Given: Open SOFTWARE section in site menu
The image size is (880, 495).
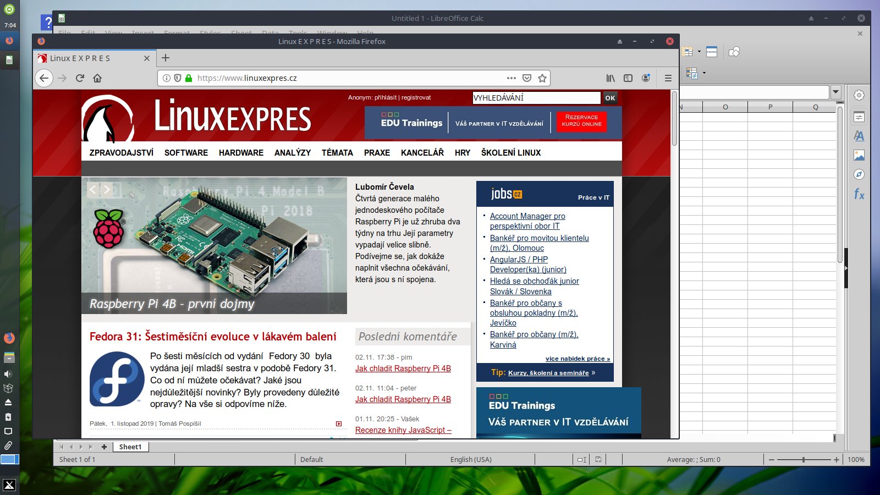Looking at the screenshot, I should click(186, 152).
